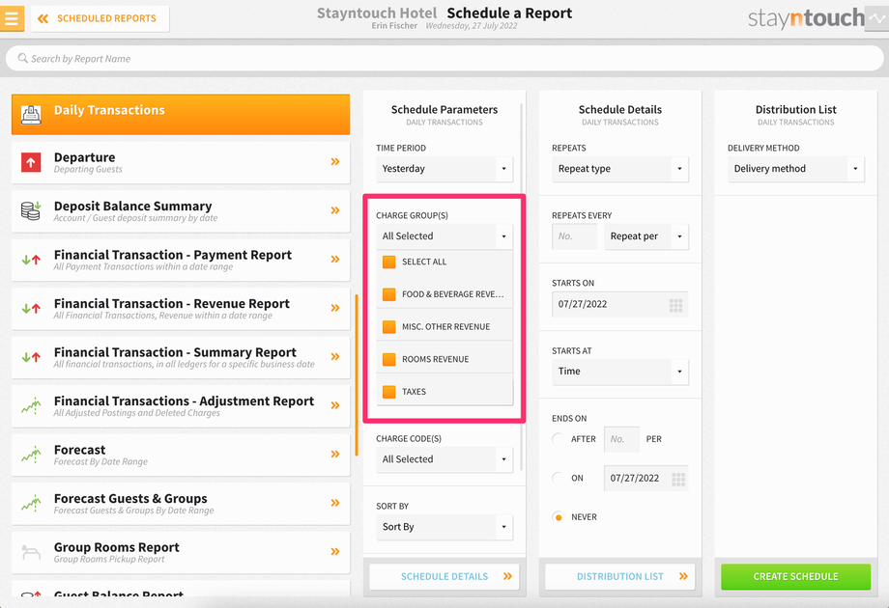Select the Never radio button
Screen dimensions: 889x608
[x=559, y=517]
